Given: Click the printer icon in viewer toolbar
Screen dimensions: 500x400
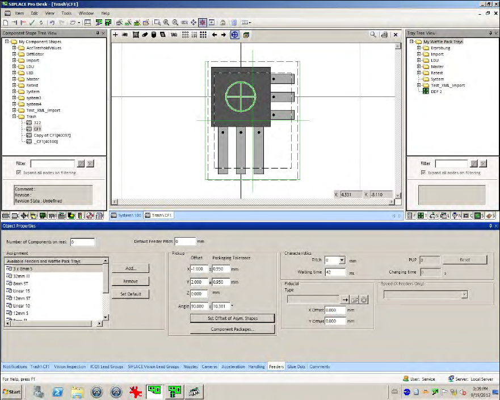Looking at the screenshot, I should [385, 35].
